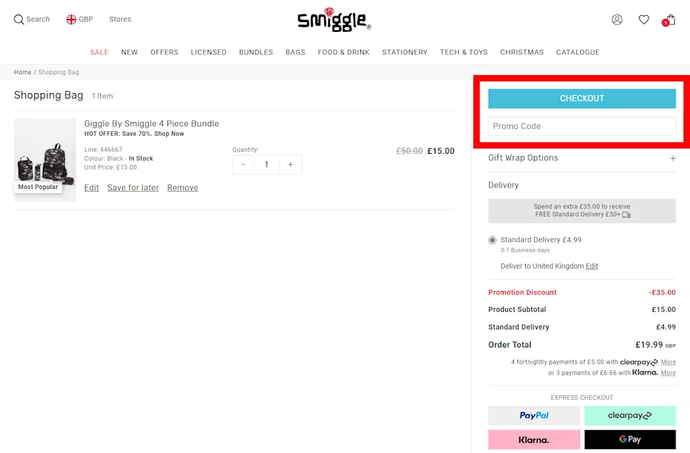The height and width of the screenshot is (453, 690).
Task: Open the FOOD & DRINK menu
Action: (x=344, y=52)
